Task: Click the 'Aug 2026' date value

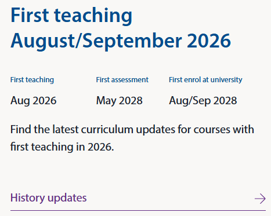Action: coord(33,101)
